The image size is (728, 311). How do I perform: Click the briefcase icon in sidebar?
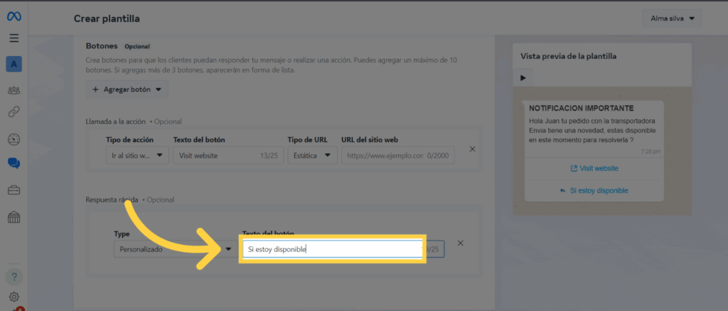coord(14,190)
